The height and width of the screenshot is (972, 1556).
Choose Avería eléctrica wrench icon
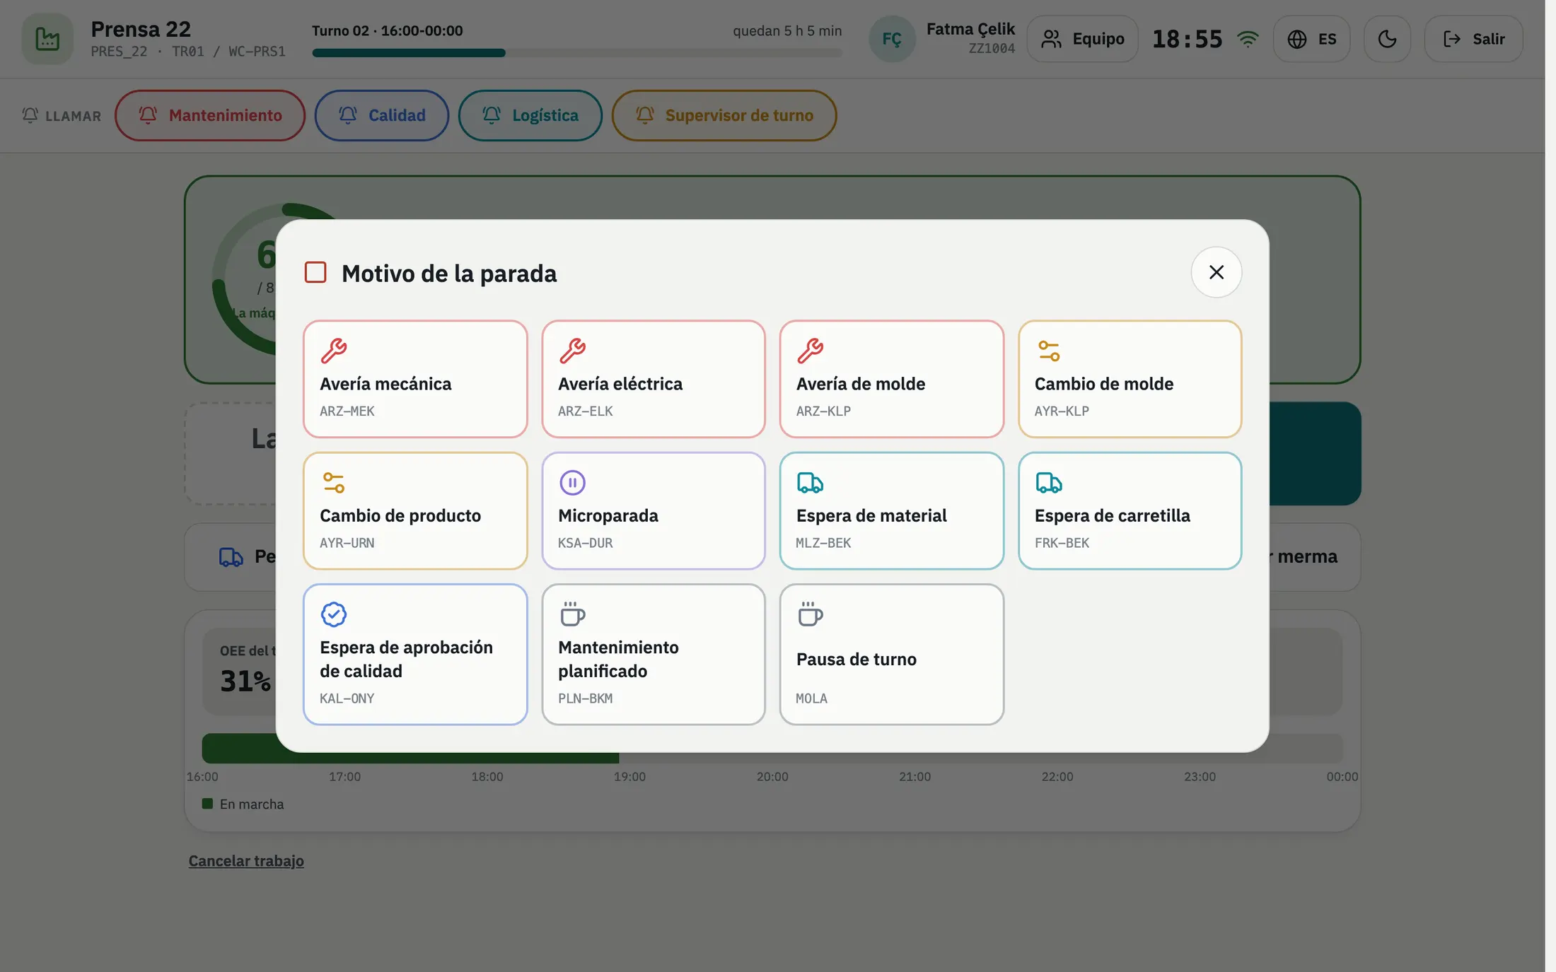click(572, 350)
